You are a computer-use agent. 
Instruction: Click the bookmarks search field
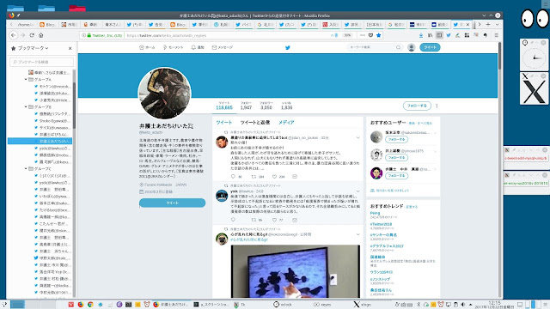(42, 62)
